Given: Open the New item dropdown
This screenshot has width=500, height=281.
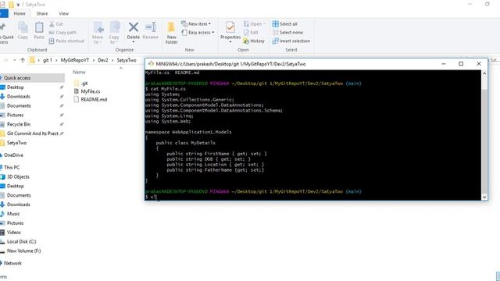Looking at the screenshot, I should (196, 24).
